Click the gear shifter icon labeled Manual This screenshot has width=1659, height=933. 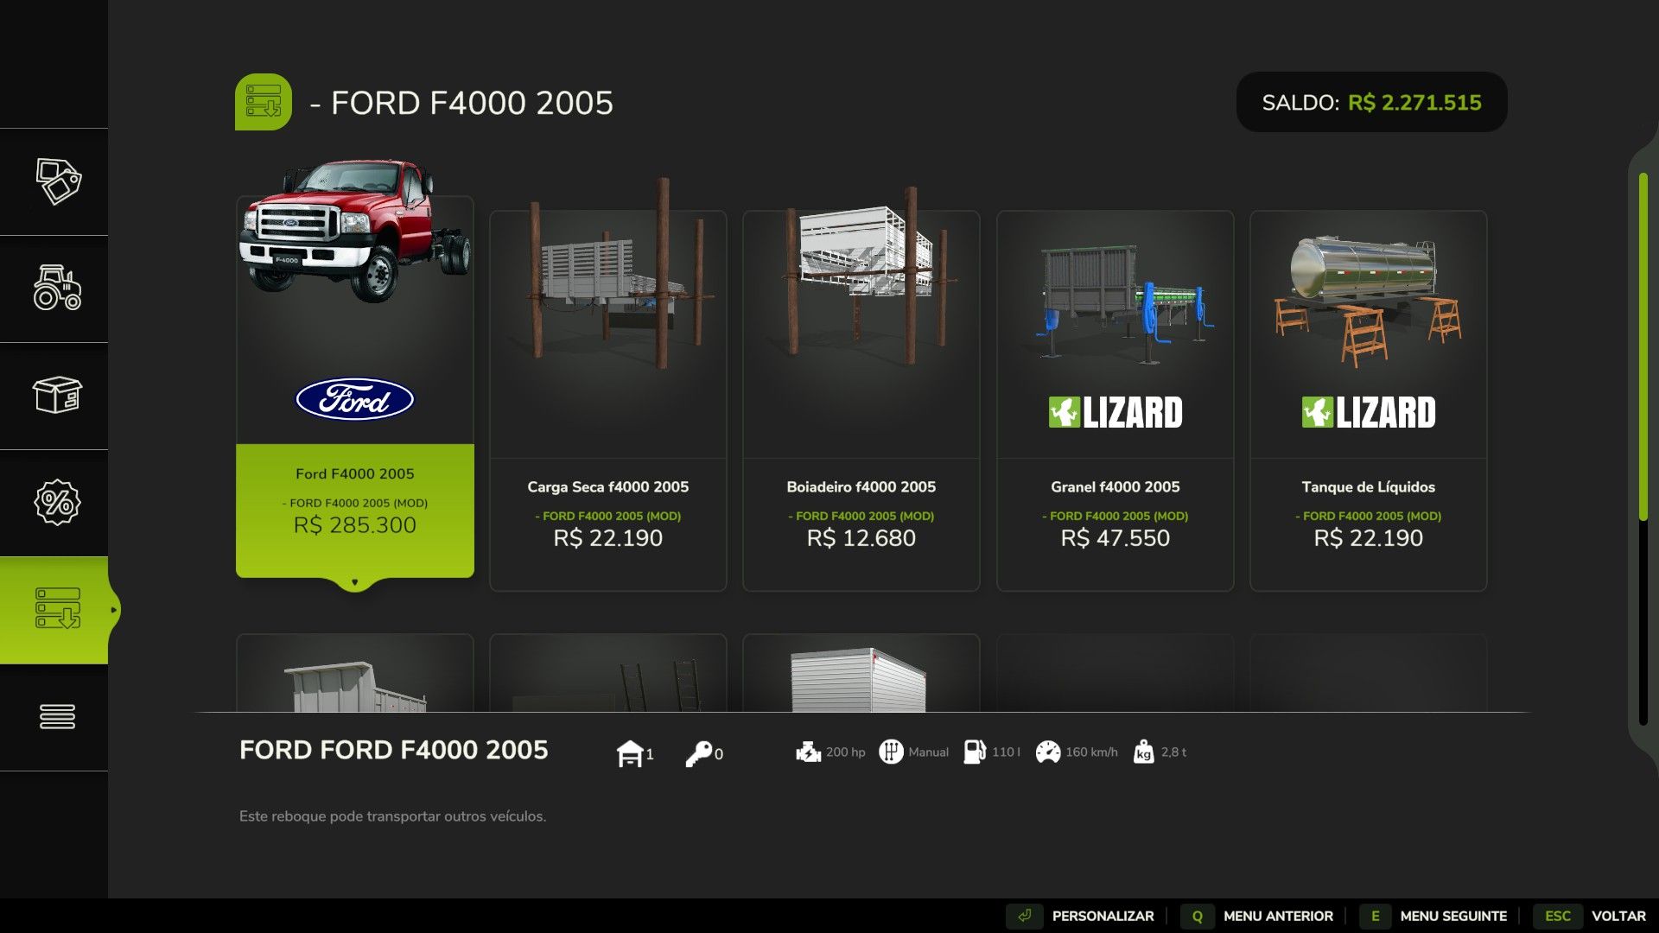click(x=893, y=752)
